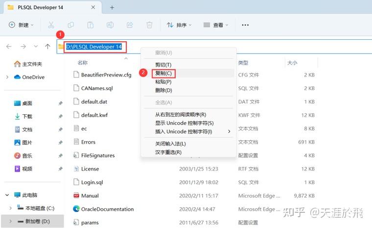The width and height of the screenshot is (372, 228).
Task: Go up one folder level arrow
Action: coord(47,47)
